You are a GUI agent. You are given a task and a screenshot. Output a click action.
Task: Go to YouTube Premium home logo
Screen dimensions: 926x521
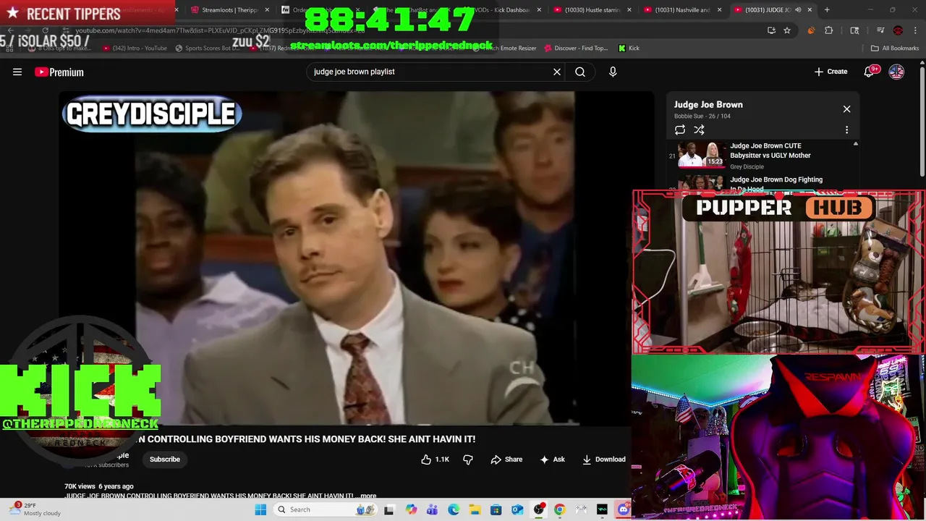(59, 72)
